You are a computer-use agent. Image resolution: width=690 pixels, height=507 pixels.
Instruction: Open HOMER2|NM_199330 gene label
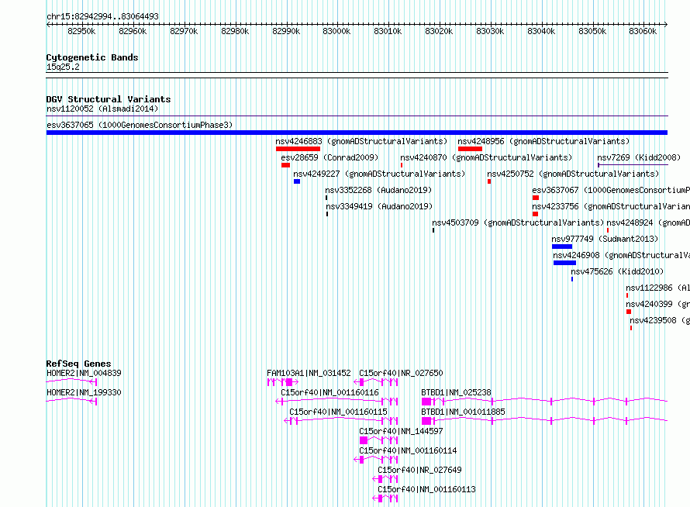84,392
